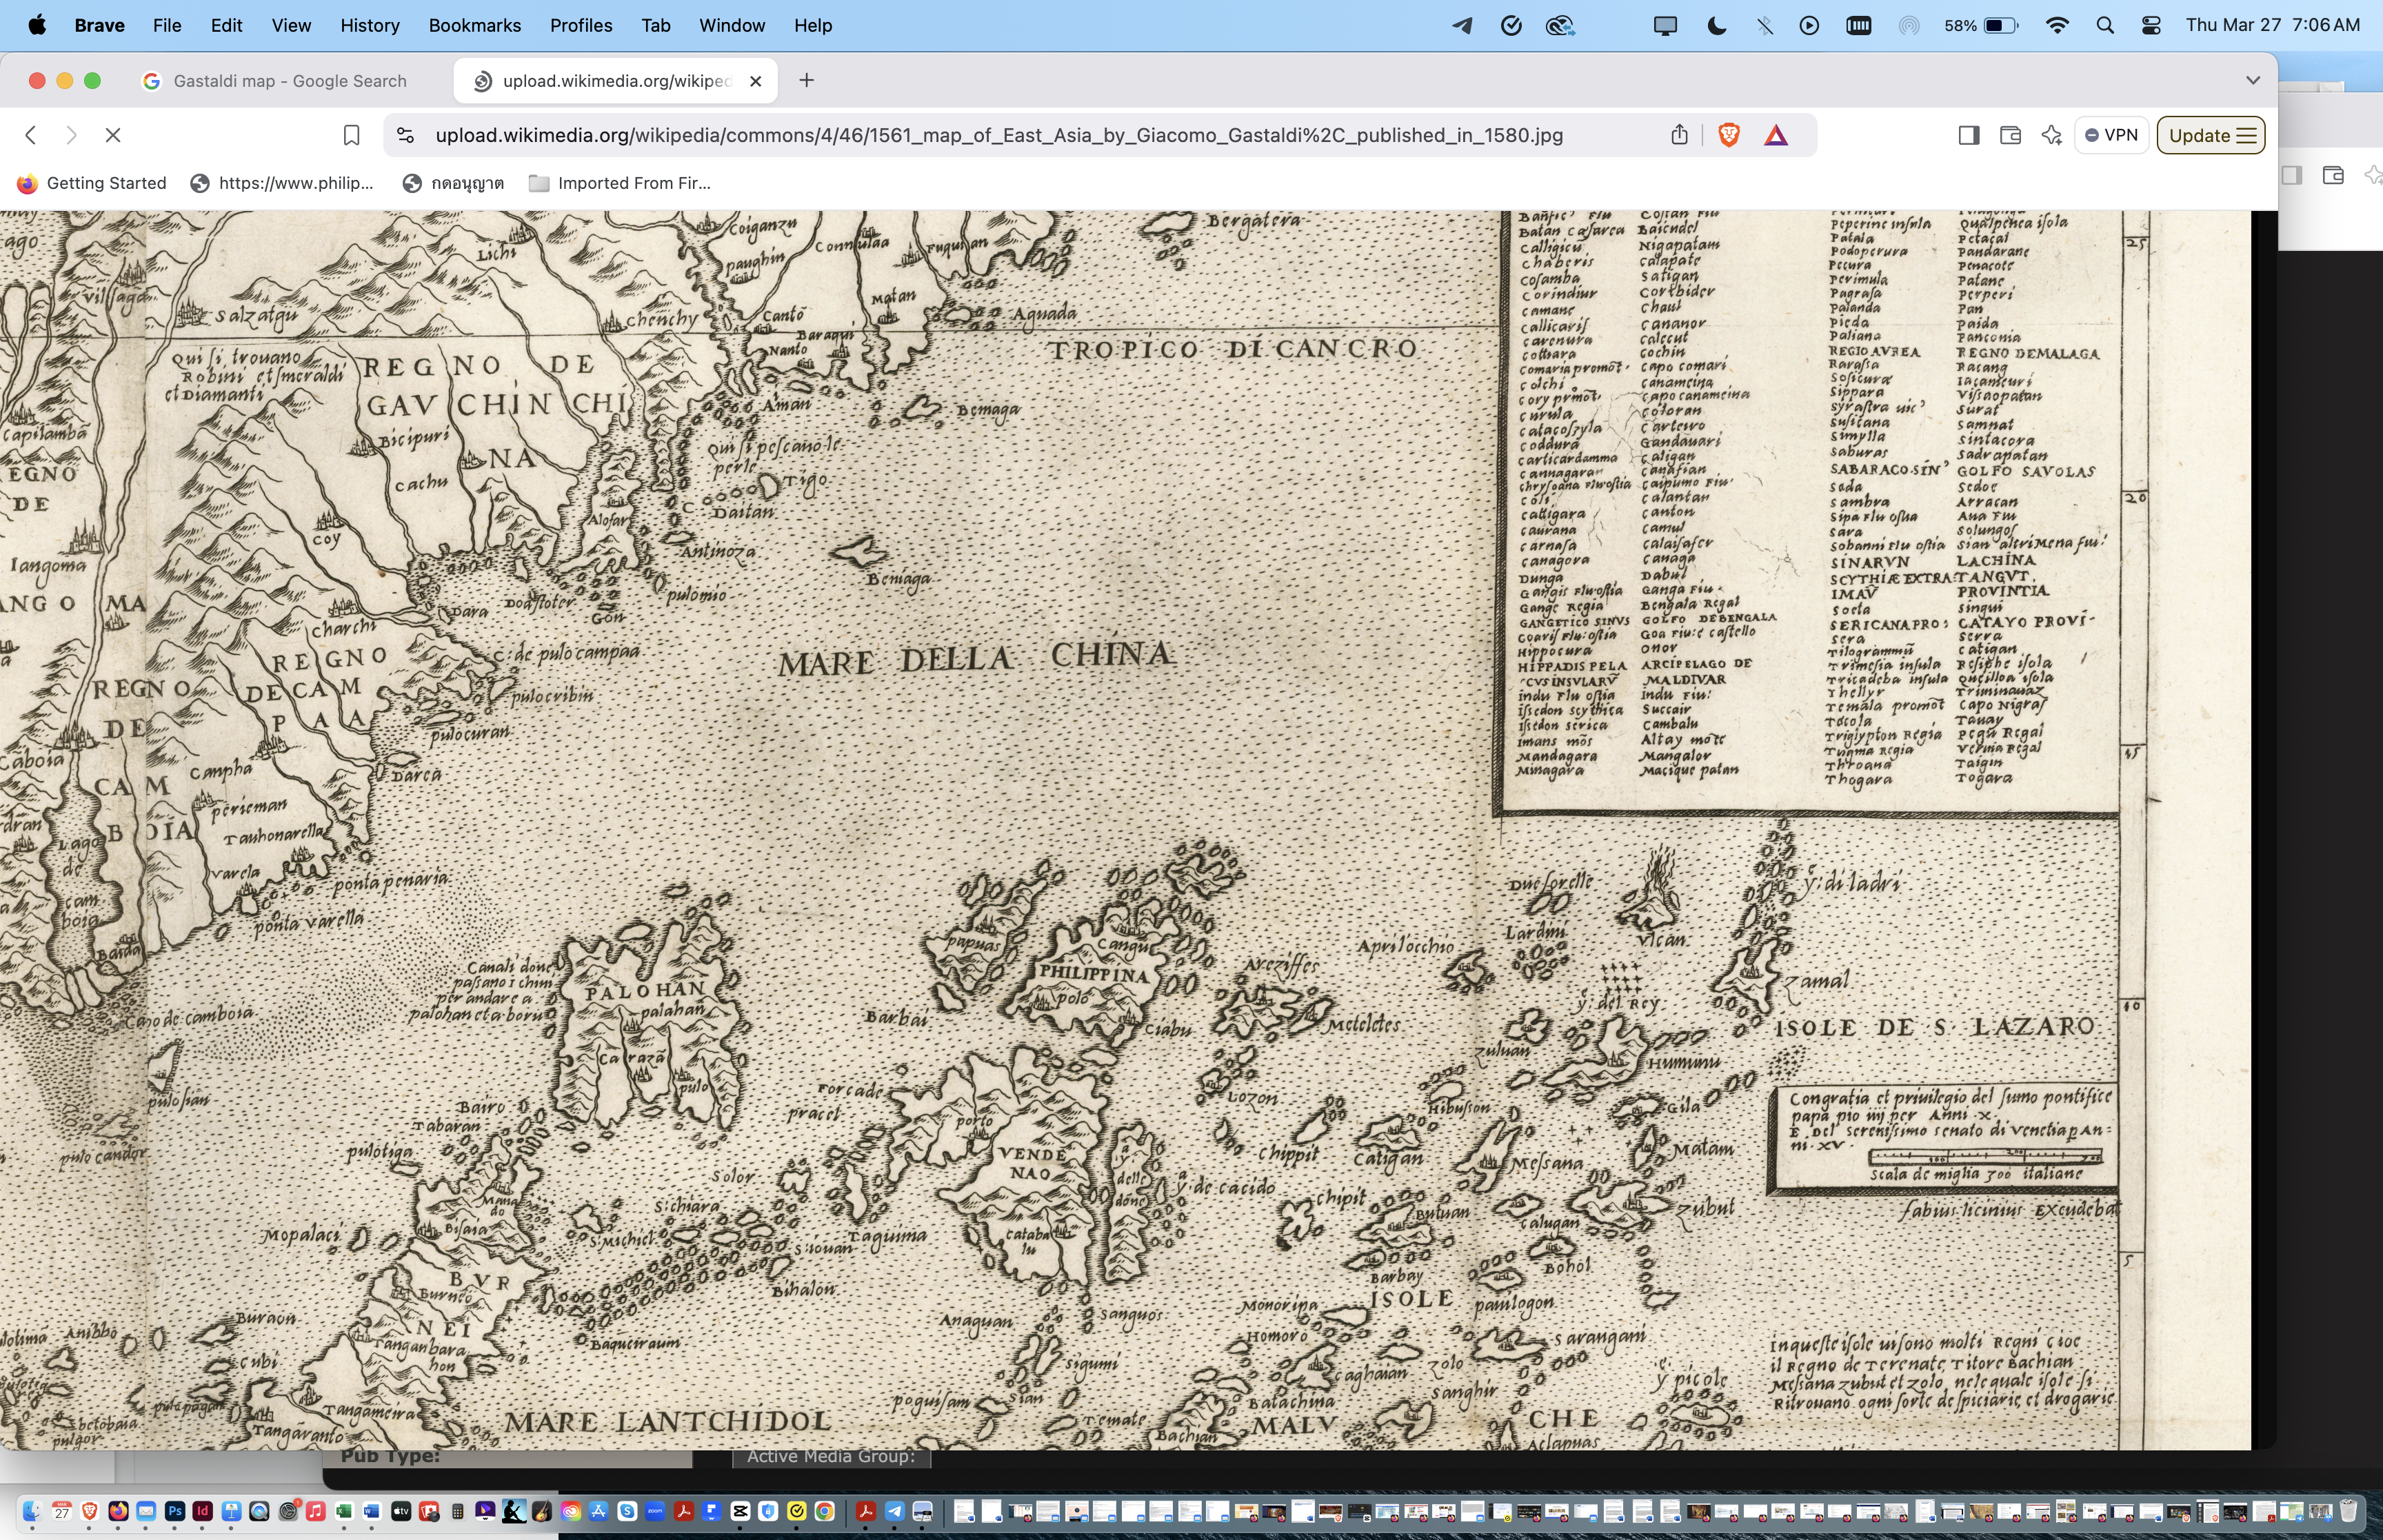The image size is (2383, 1540).
Task: Click date and time in menu bar
Action: [x=2272, y=25]
